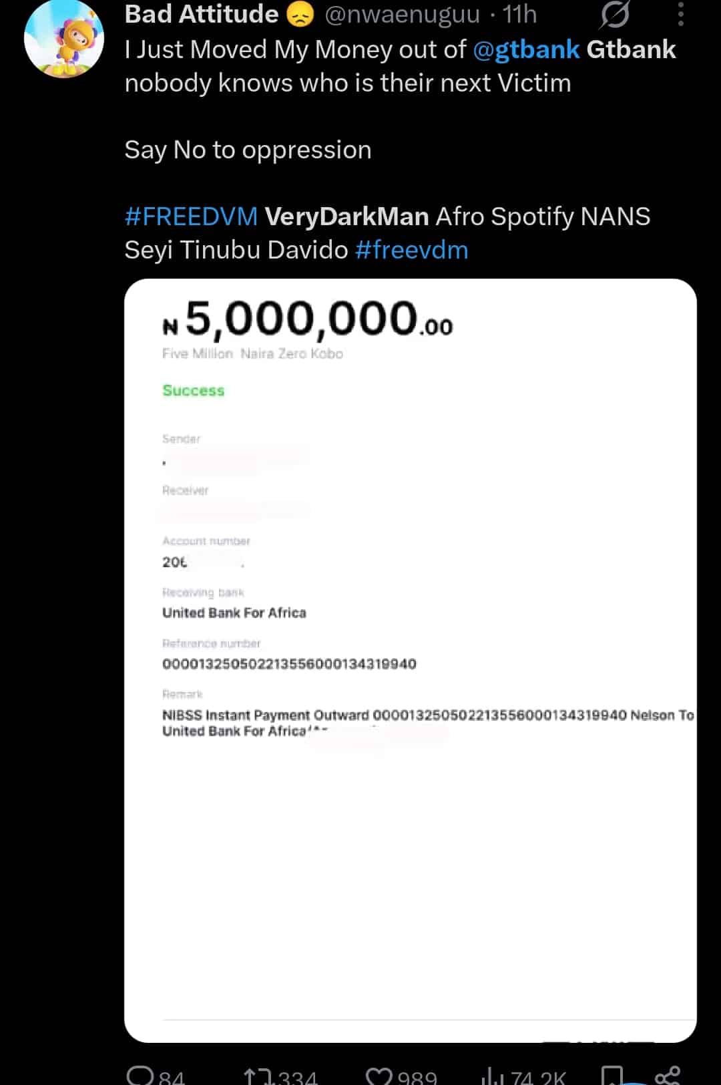The height and width of the screenshot is (1085, 721).
Task: Click the bold VeryDarkMan text
Action: tap(346, 216)
